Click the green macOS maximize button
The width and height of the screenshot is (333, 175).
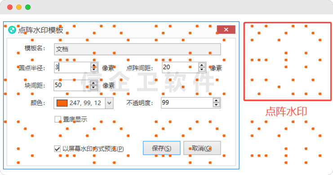pos(28,7)
